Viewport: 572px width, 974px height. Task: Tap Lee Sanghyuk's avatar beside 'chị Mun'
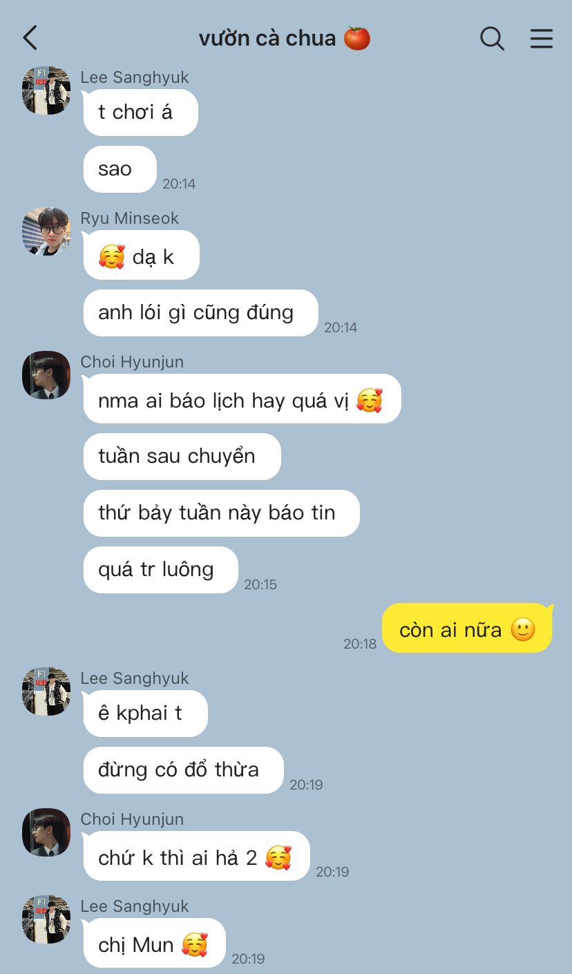click(x=46, y=919)
